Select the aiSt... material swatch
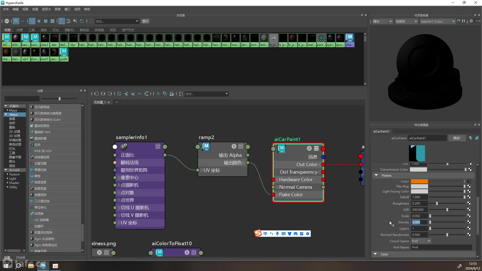 tap(16, 40)
